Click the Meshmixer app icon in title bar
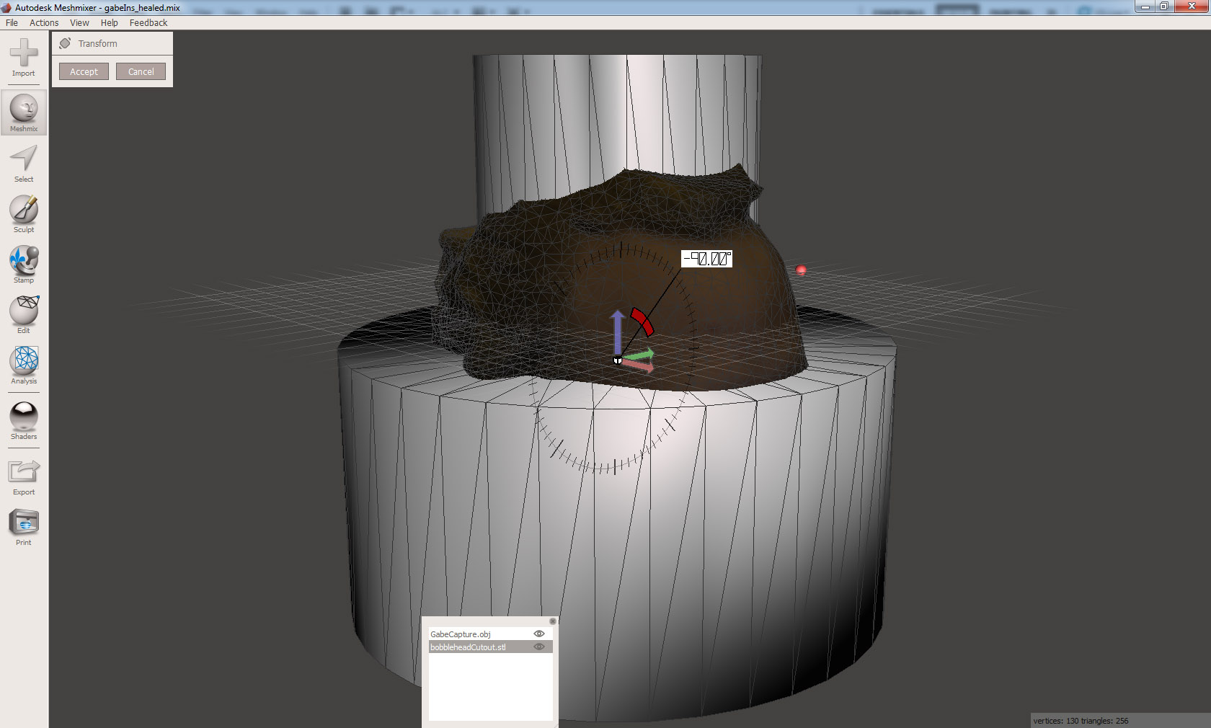This screenshot has height=728, width=1211. tap(6, 8)
